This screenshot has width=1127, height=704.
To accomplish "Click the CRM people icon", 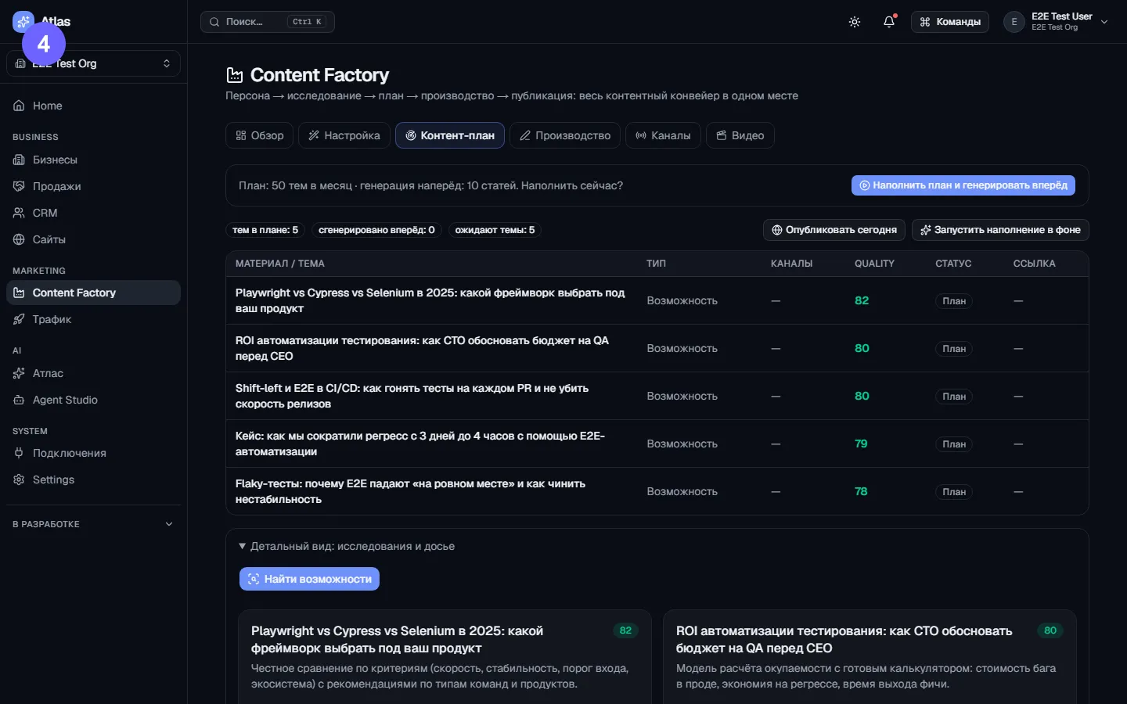I will 19,213.
